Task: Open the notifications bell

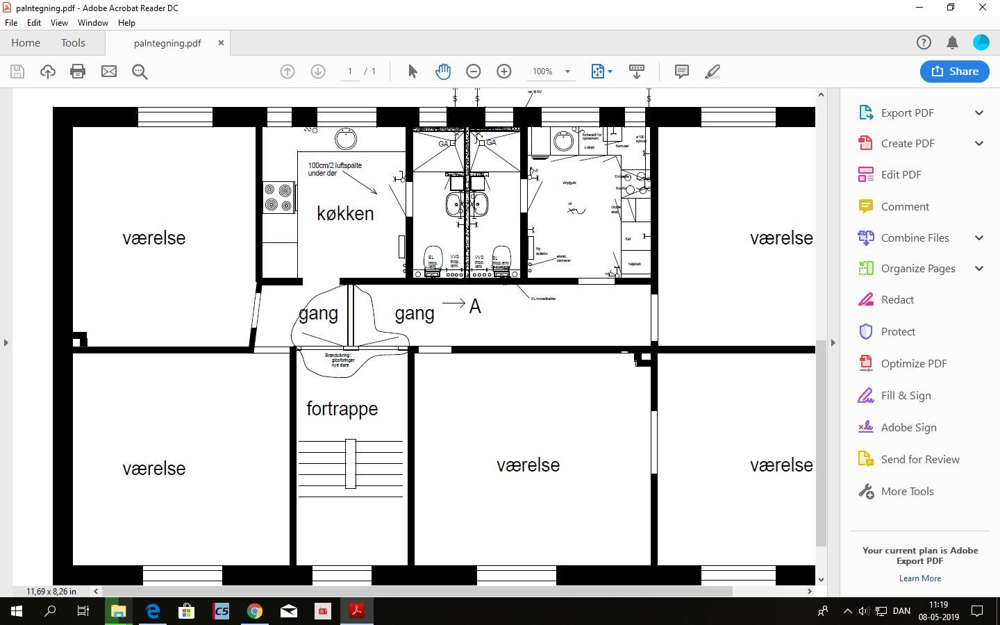Action: point(952,43)
